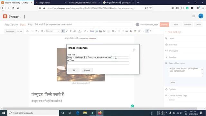Click the Title Text input field
This screenshot has width=206, height=116.
pos(98,57)
